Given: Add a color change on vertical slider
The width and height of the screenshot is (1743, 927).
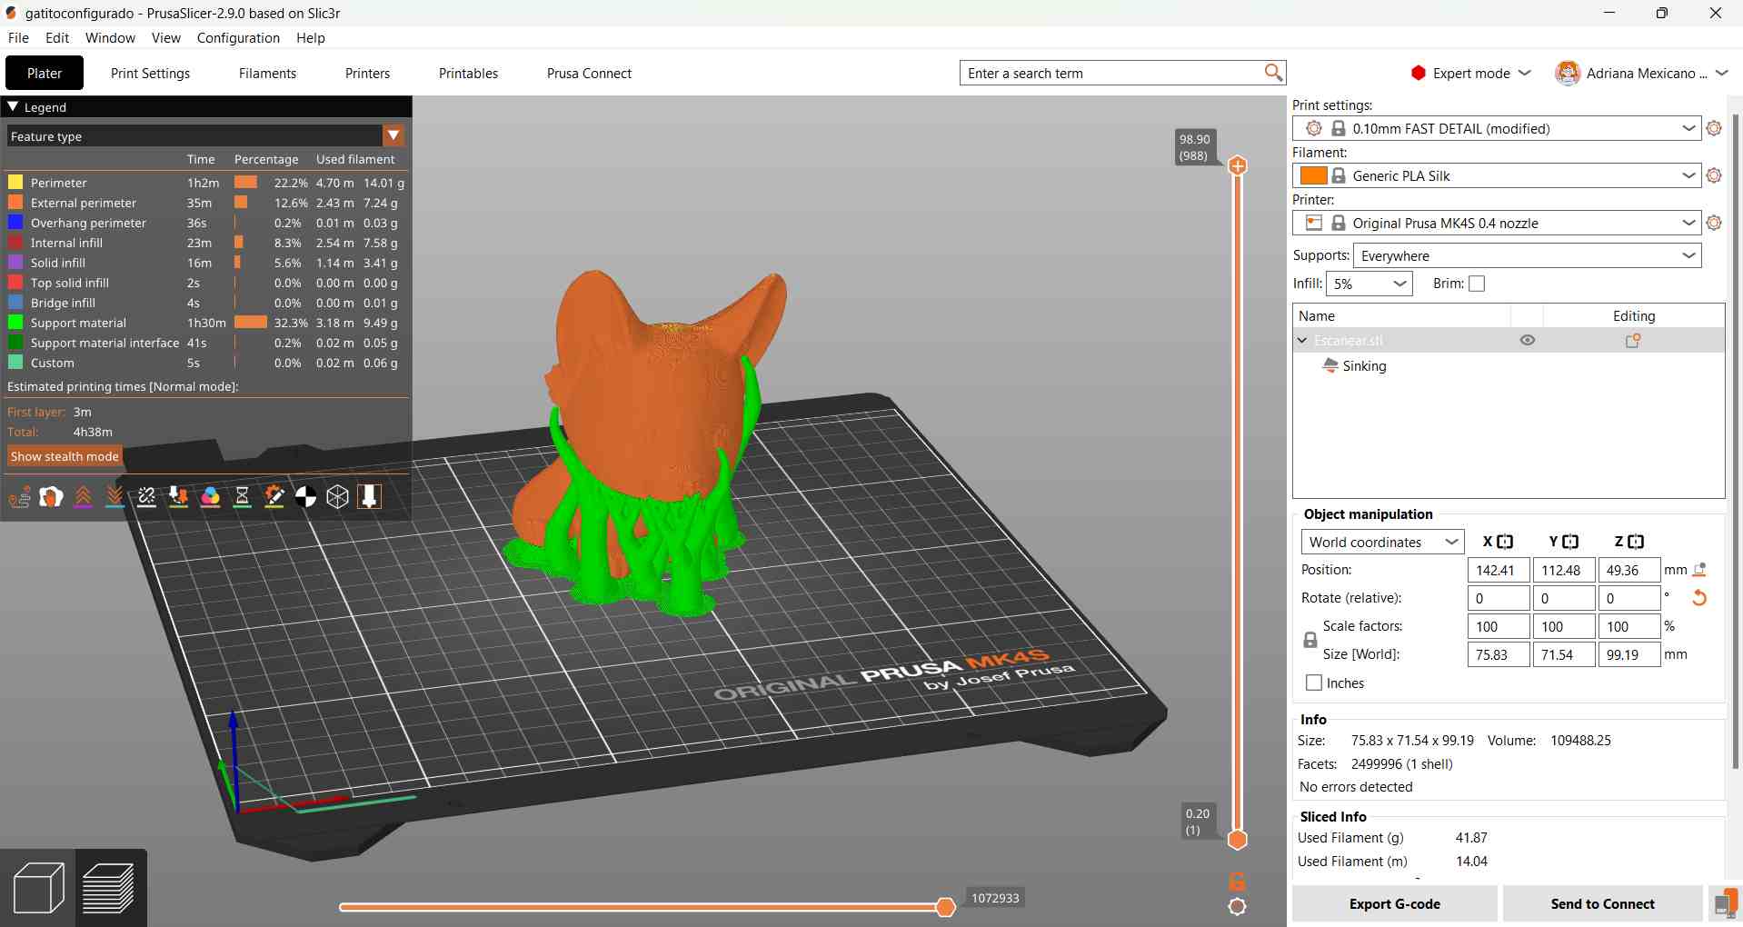Looking at the screenshot, I should click(x=1238, y=165).
